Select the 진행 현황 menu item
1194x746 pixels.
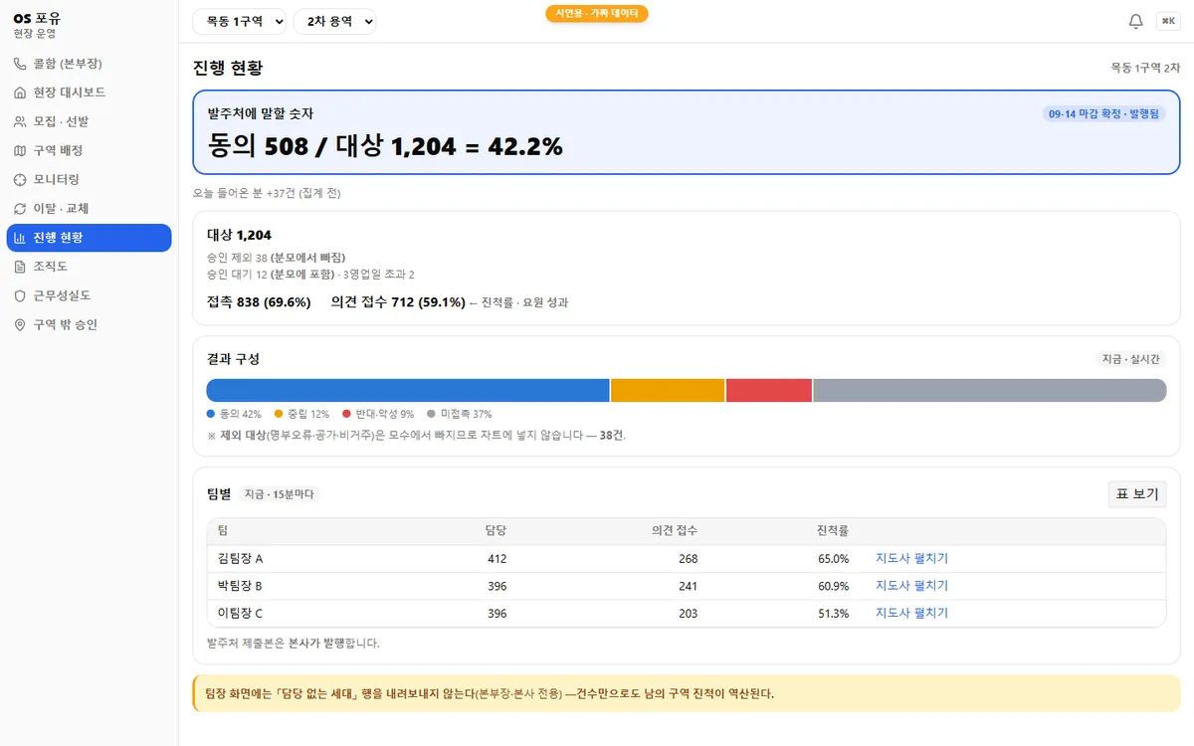coord(89,238)
